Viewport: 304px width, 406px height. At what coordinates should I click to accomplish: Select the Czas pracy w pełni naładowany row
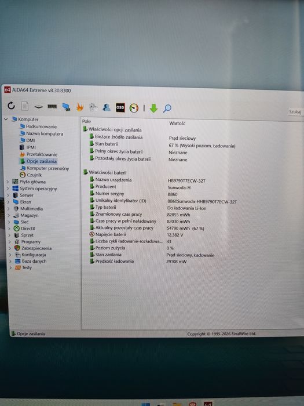[140, 222]
